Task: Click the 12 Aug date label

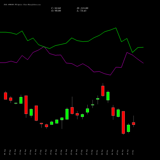Action: [25, 152]
